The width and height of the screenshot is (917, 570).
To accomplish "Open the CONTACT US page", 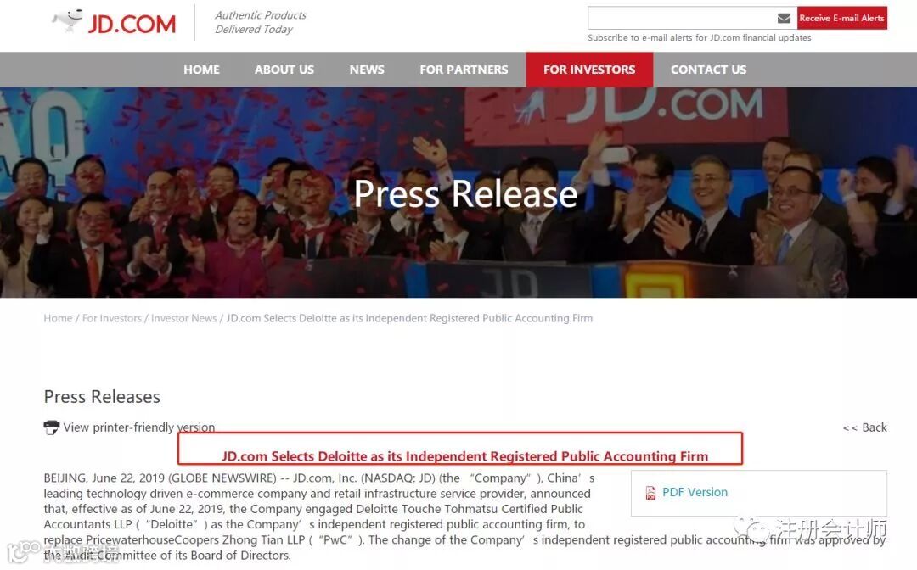I will click(708, 70).
